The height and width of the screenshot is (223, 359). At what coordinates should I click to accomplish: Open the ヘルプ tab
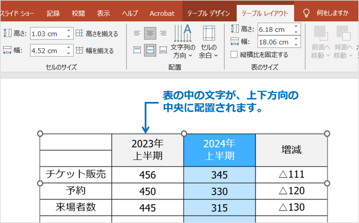click(x=130, y=13)
